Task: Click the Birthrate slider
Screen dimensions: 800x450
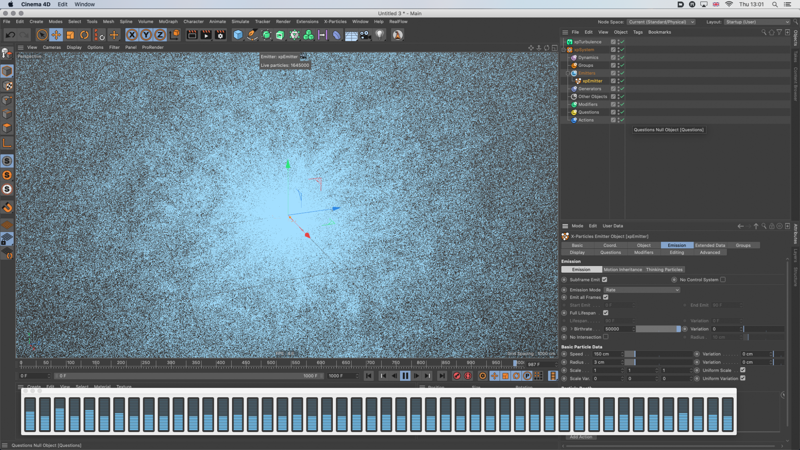Action: click(658, 329)
